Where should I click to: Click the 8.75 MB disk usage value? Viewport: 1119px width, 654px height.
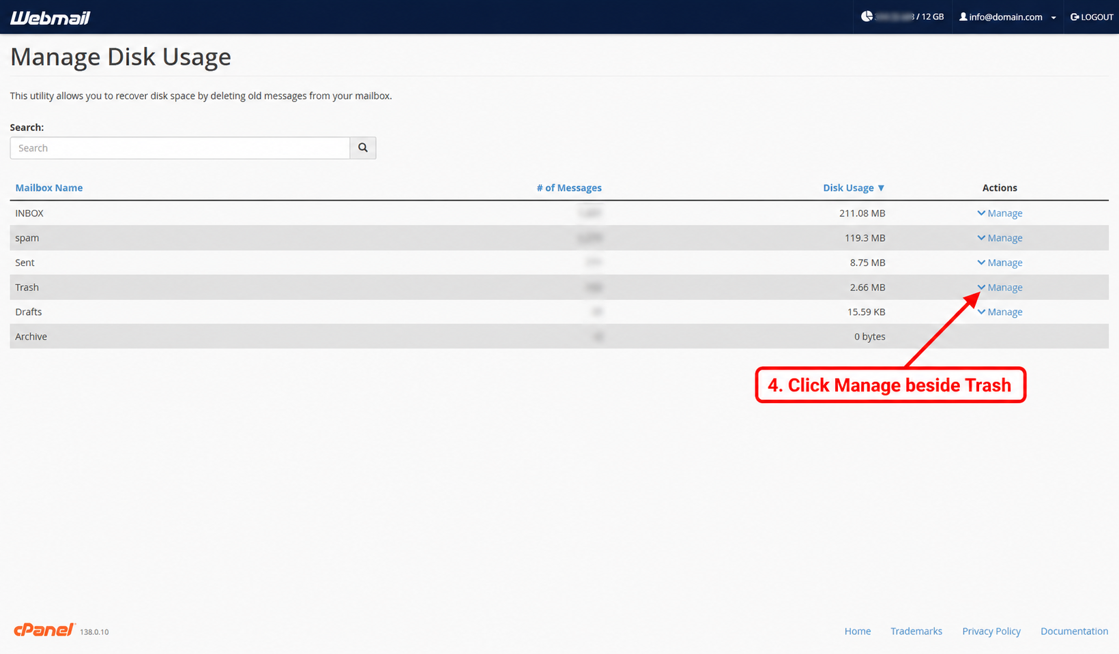pyautogui.click(x=868, y=263)
